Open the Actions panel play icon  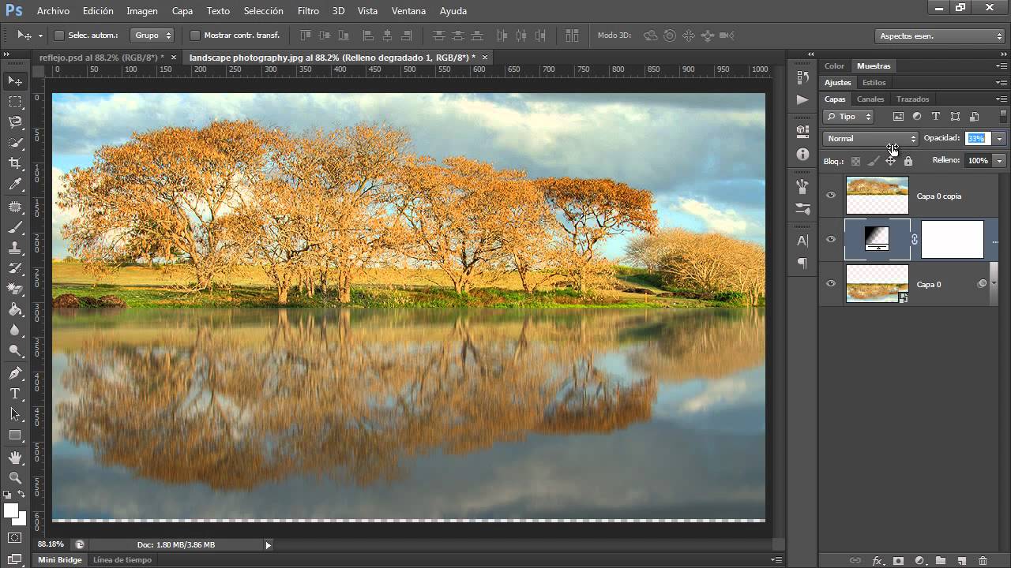click(x=802, y=99)
